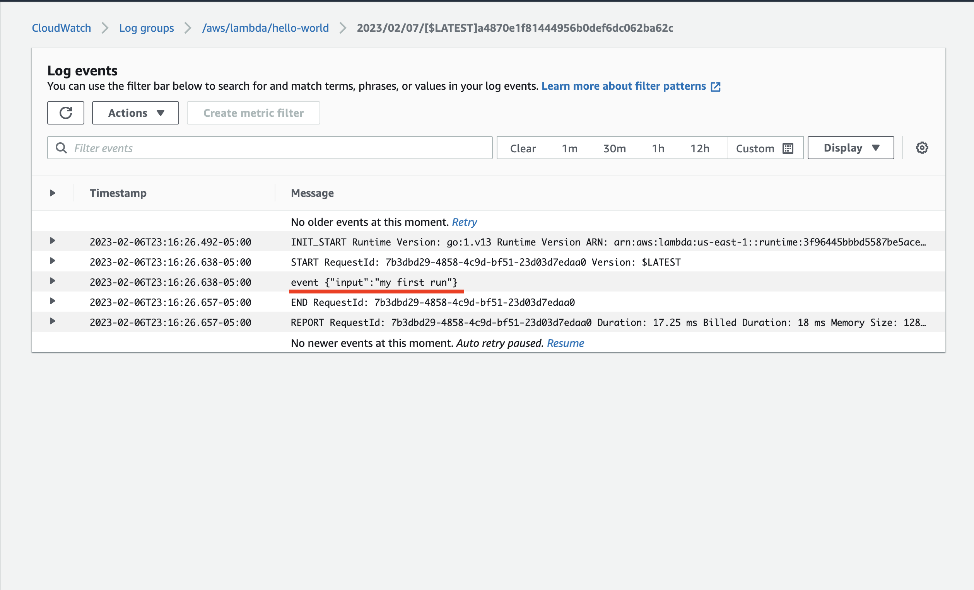974x590 pixels.
Task: Click the INIT_START Runtime Version message
Action: coord(608,242)
